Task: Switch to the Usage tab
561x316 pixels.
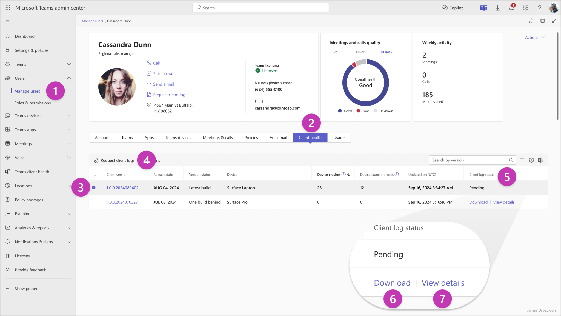Action: pyautogui.click(x=339, y=137)
